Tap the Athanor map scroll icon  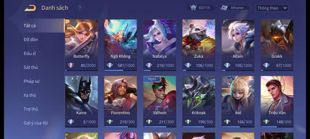click(224, 8)
